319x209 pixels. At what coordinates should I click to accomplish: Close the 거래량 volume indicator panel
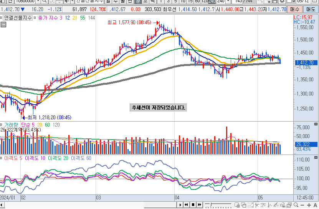tap(316, 124)
